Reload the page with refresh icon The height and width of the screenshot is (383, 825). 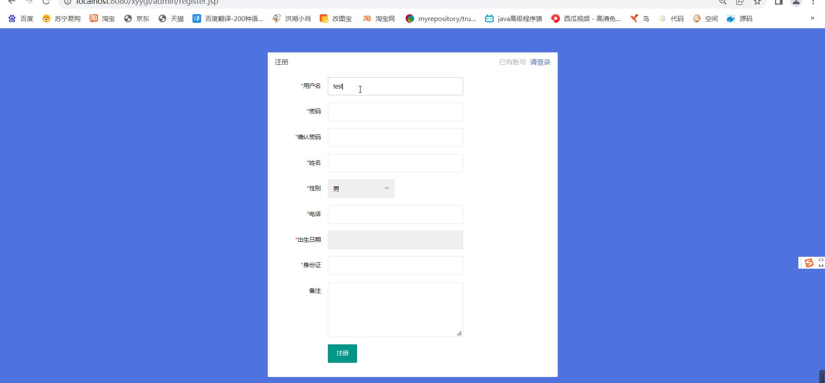click(x=46, y=2)
